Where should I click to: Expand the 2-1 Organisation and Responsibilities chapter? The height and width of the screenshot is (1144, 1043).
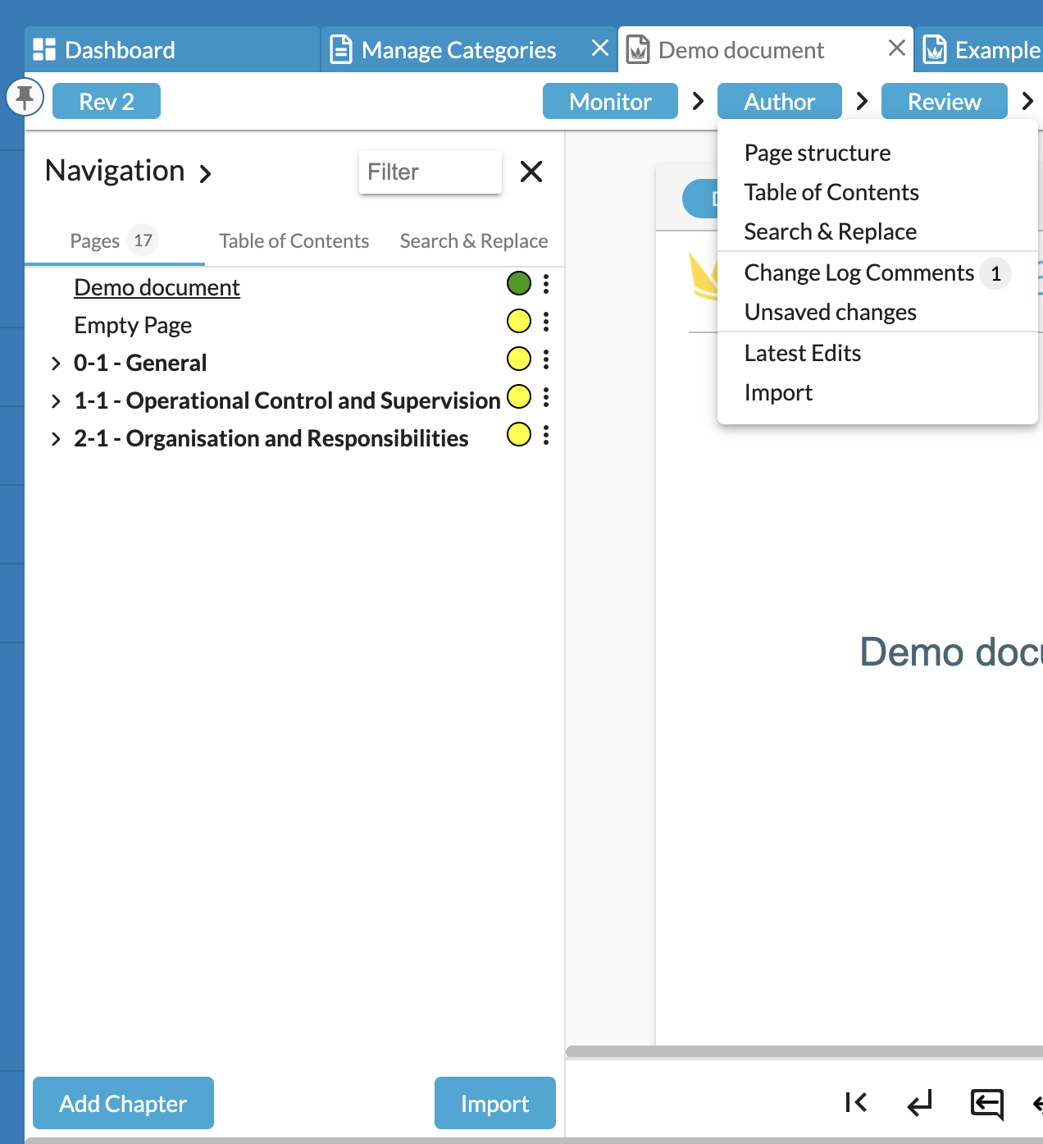pyautogui.click(x=55, y=437)
